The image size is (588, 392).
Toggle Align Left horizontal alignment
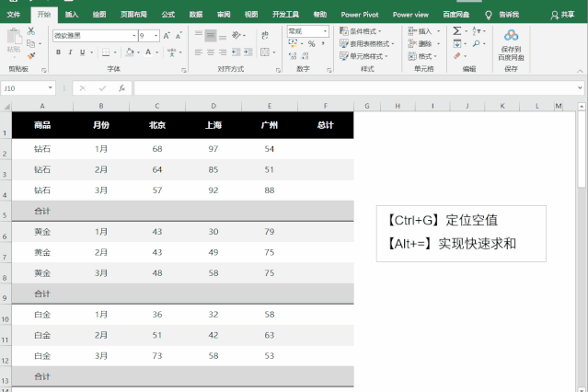[x=199, y=52]
